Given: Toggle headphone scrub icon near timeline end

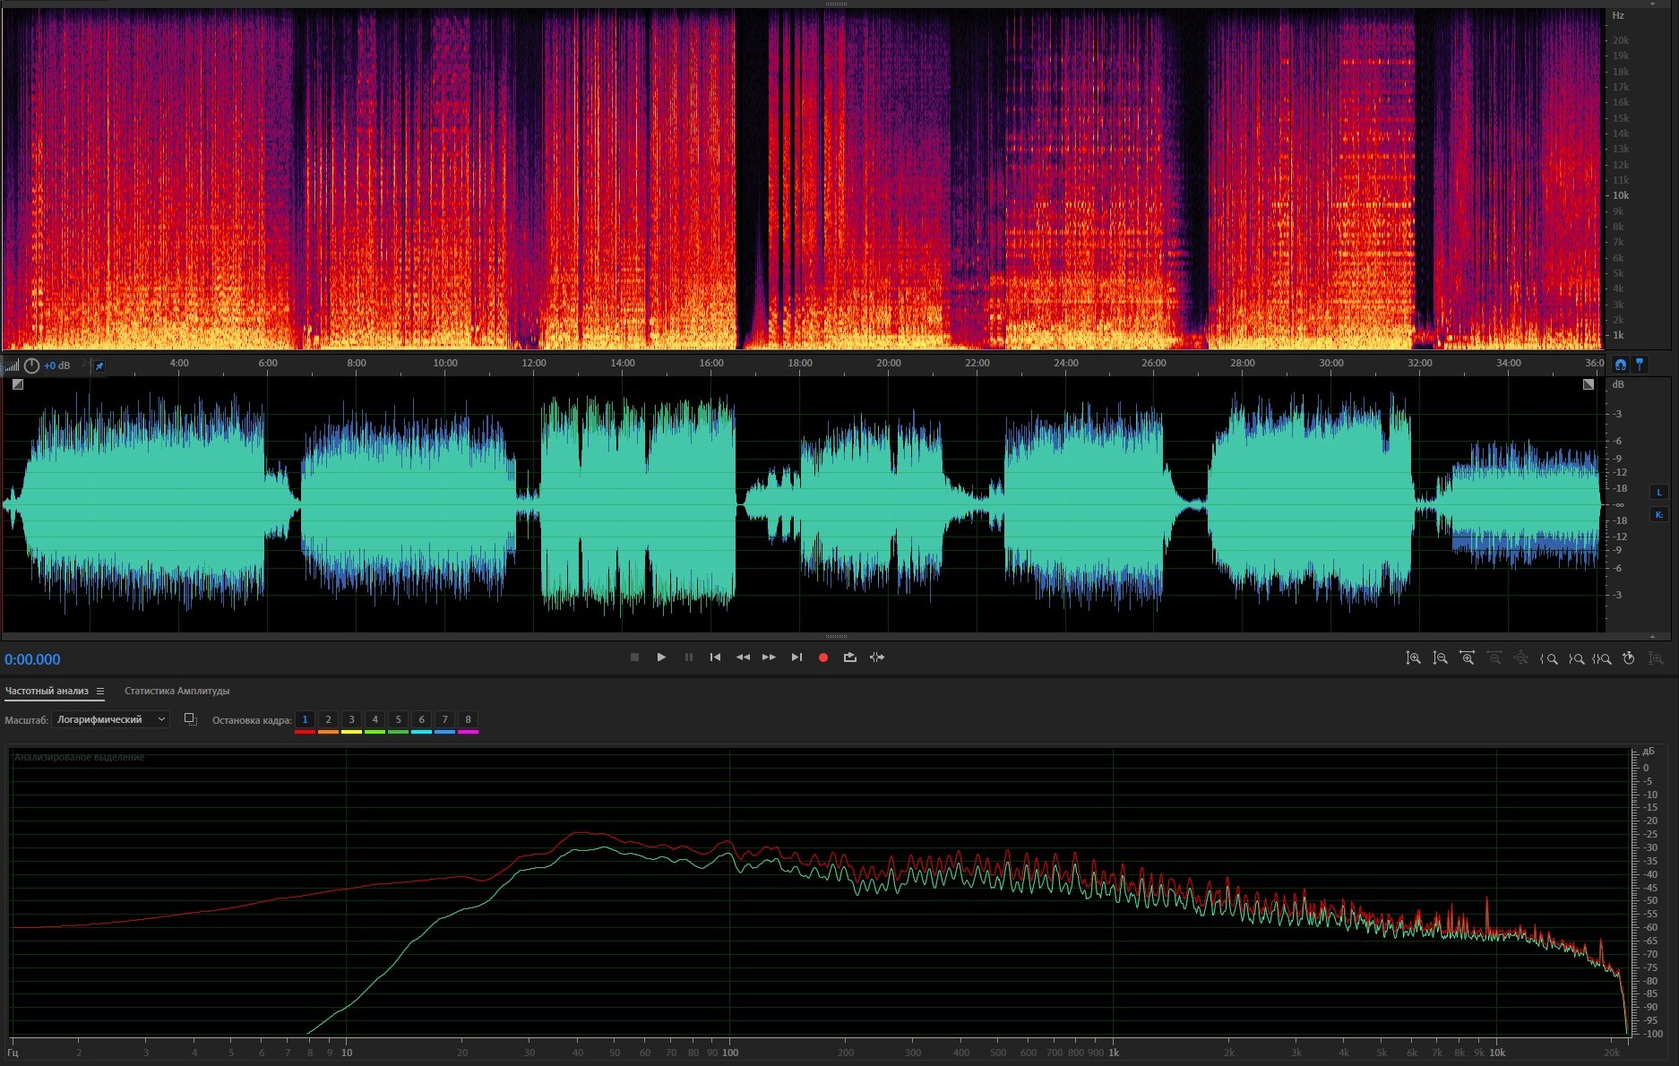Looking at the screenshot, I should [1620, 365].
